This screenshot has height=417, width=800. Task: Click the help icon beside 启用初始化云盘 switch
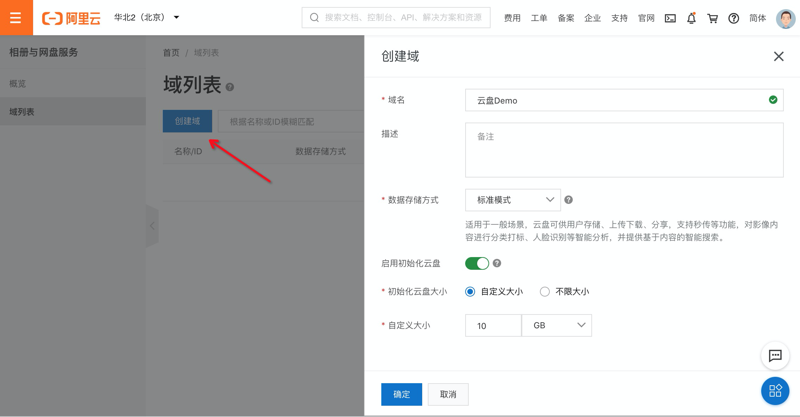497,263
